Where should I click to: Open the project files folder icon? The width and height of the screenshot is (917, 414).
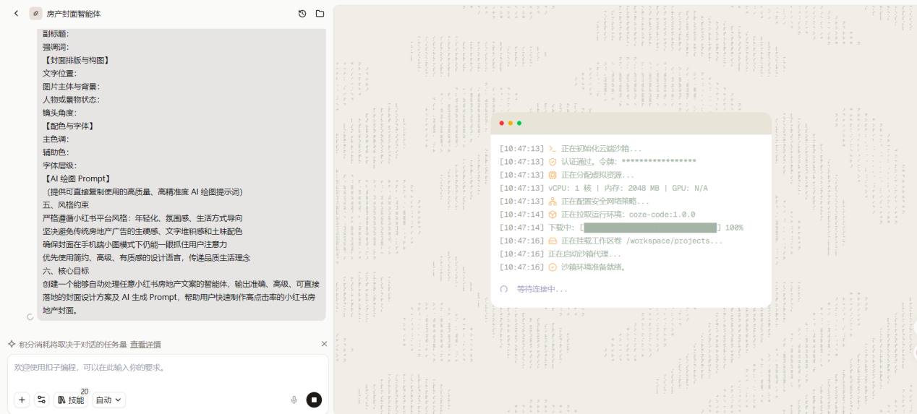[x=320, y=13]
